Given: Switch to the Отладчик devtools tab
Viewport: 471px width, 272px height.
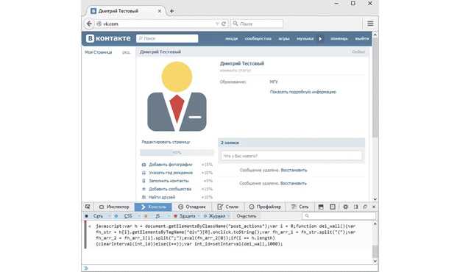Looking at the screenshot, I should tap(192, 207).
